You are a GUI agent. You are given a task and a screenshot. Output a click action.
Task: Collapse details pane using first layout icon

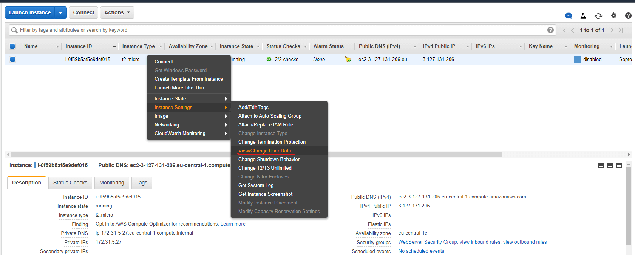click(601, 165)
